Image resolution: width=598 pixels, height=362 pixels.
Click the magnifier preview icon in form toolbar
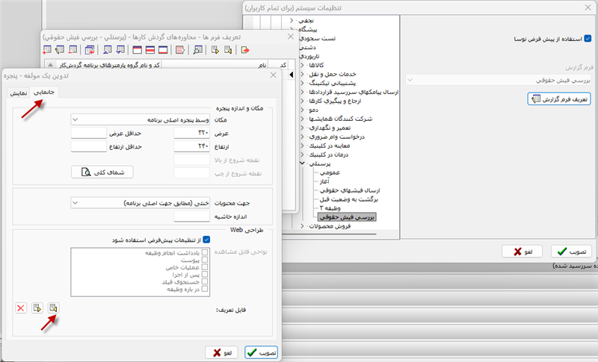coord(198,50)
